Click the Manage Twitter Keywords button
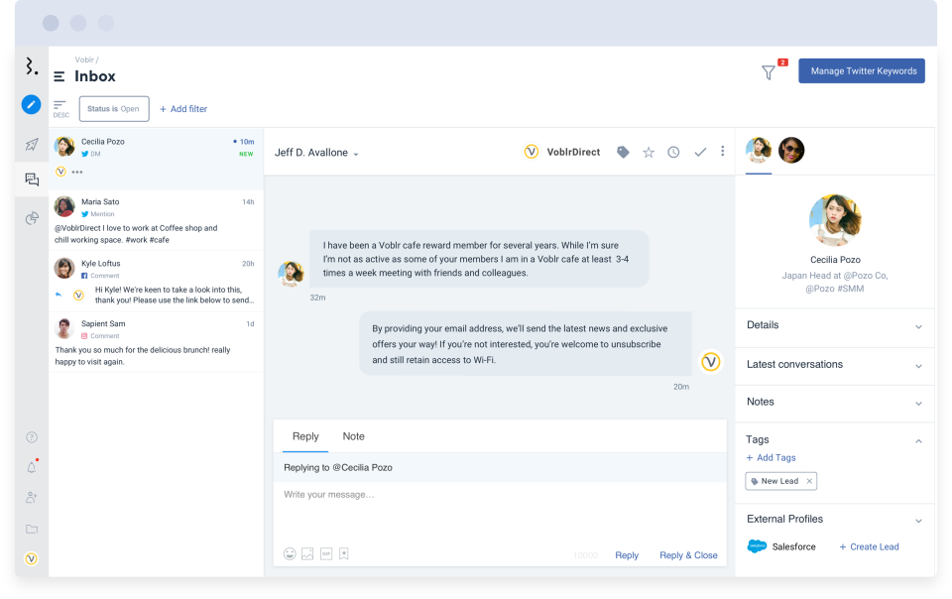The width and height of the screenshot is (952, 599). pos(861,70)
